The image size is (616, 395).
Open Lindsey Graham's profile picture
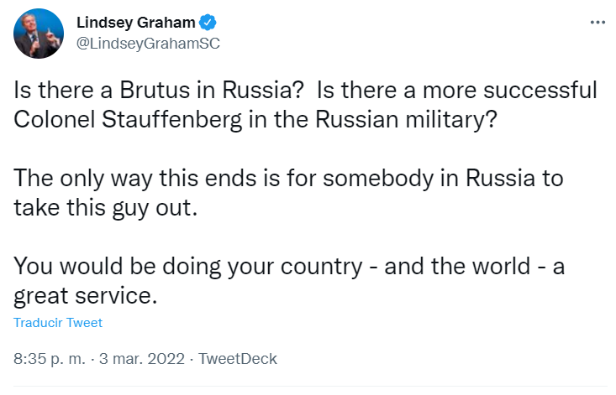click(x=37, y=33)
